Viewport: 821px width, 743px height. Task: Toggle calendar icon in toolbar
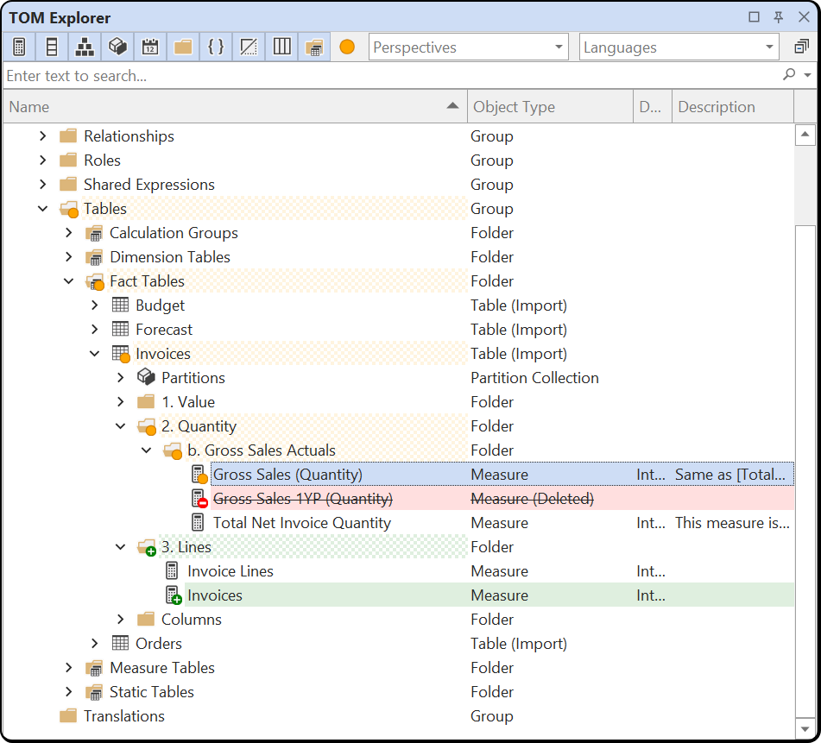coord(150,47)
